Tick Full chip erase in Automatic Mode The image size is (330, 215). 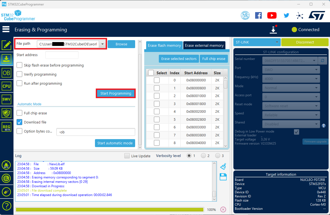(x=19, y=113)
